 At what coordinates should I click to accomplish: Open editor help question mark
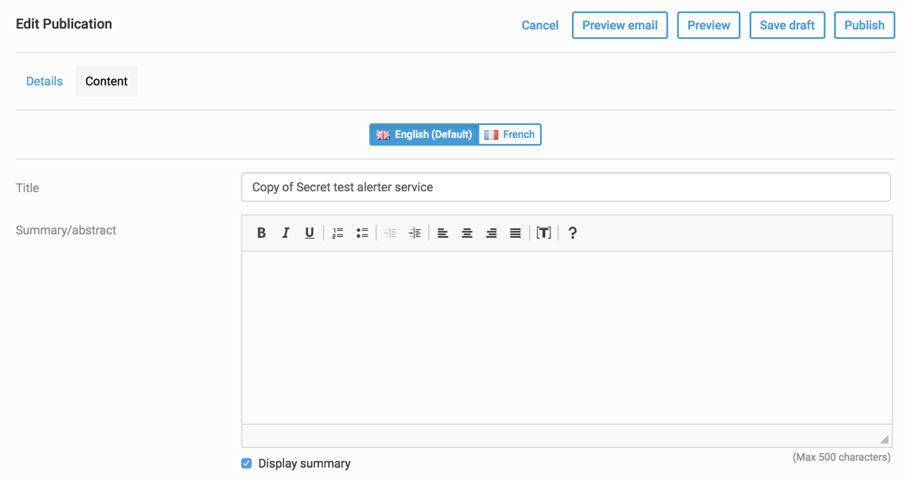572,233
